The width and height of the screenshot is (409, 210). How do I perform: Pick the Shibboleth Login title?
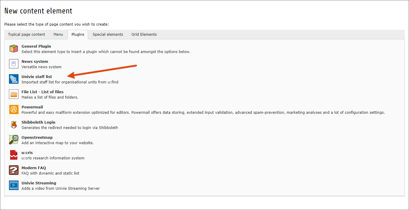pos(38,122)
